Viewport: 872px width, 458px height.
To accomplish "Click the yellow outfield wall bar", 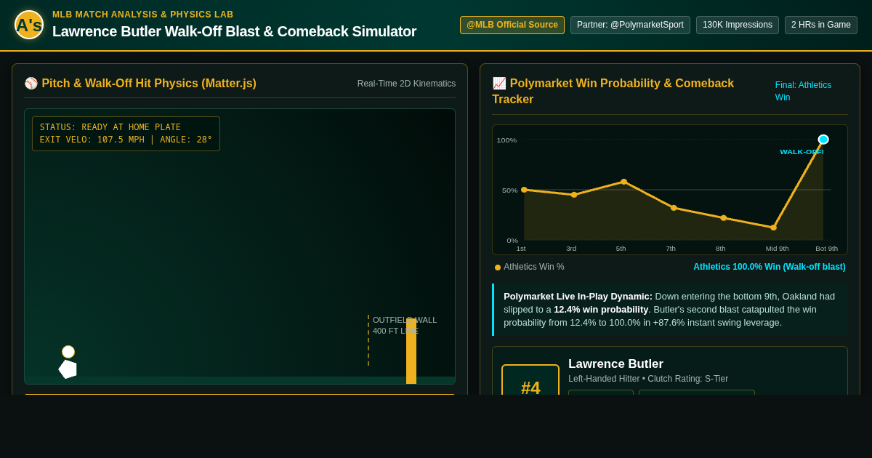I will [x=411, y=351].
